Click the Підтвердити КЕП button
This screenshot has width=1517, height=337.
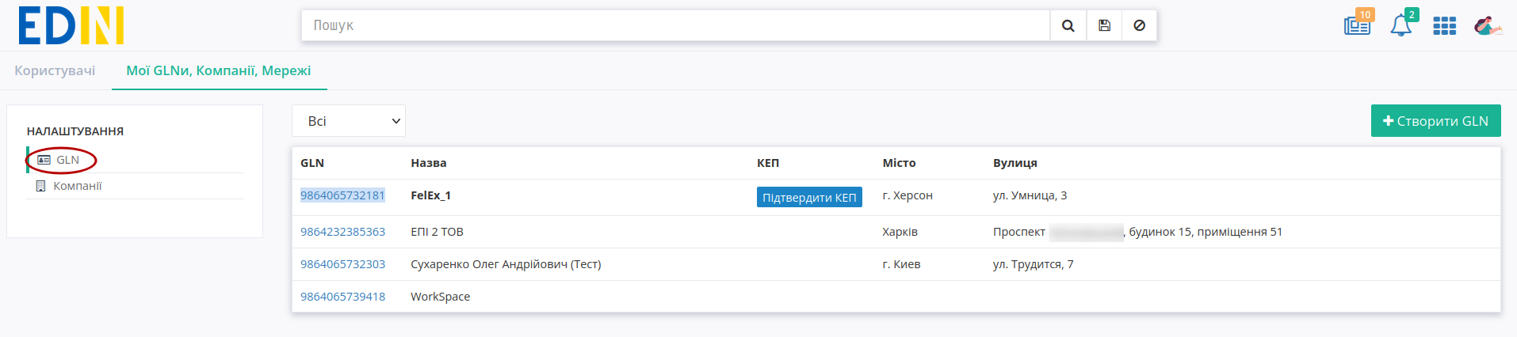pos(809,197)
